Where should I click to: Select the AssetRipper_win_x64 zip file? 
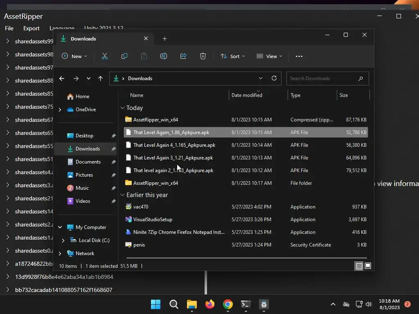pos(246,120)
